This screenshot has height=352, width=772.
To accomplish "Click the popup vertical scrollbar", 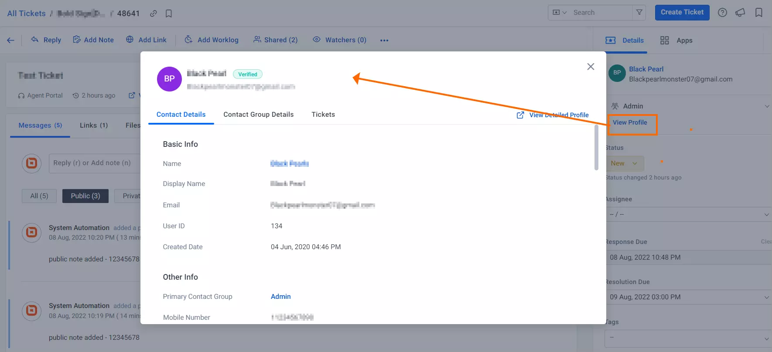I will [596, 148].
